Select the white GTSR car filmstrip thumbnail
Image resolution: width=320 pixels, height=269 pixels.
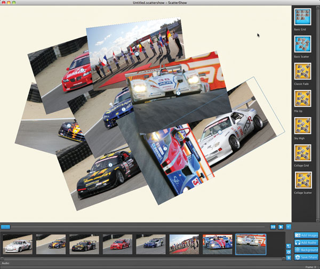pyautogui.click(x=18, y=244)
